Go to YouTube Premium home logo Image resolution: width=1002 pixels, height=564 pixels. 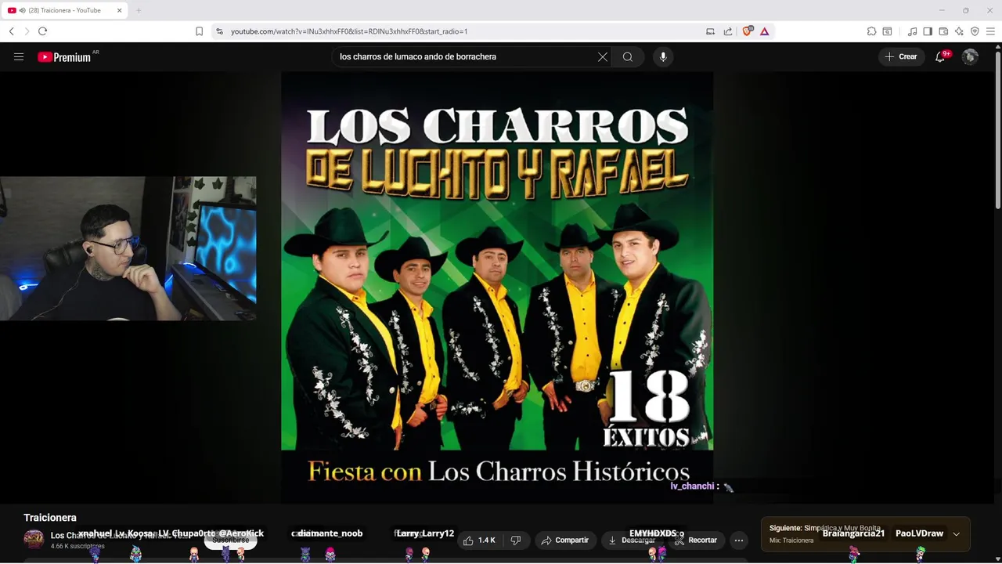(x=63, y=57)
